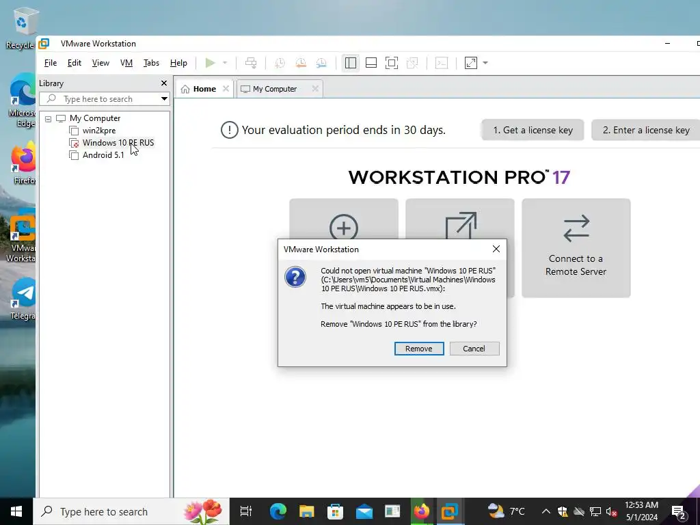Open Firefox from the taskbar

tap(421, 511)
